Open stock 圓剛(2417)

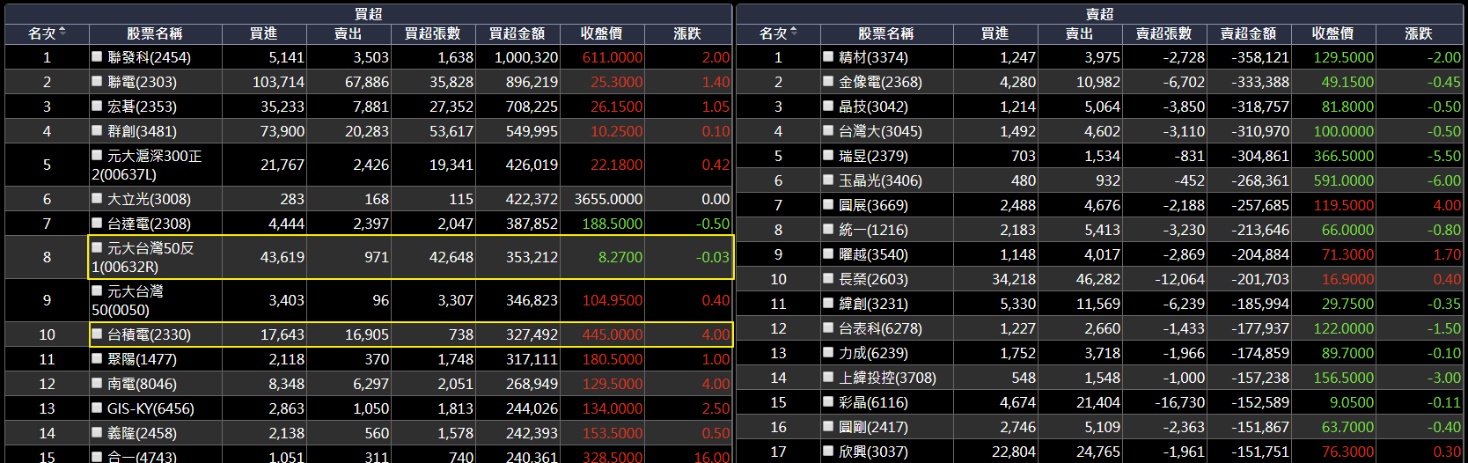pos(873,426)
